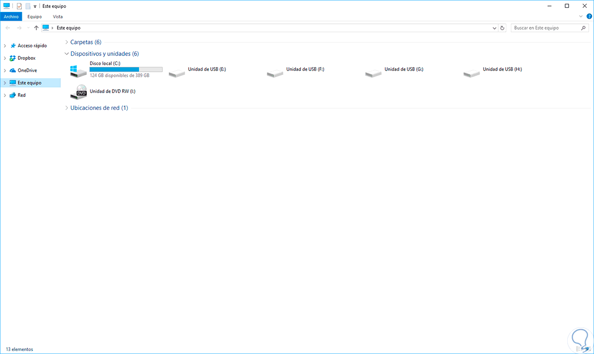Expand the OneDrive tree node
The height and width of the screenshot is (354, 594).
5,70
